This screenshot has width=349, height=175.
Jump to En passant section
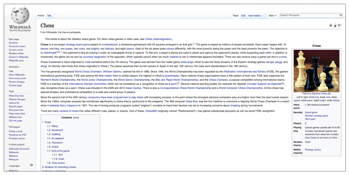58,138
